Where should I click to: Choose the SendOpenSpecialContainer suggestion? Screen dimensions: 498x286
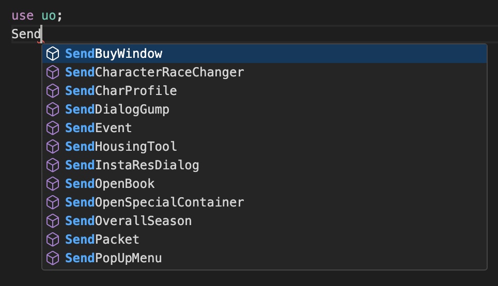[264, 202]
